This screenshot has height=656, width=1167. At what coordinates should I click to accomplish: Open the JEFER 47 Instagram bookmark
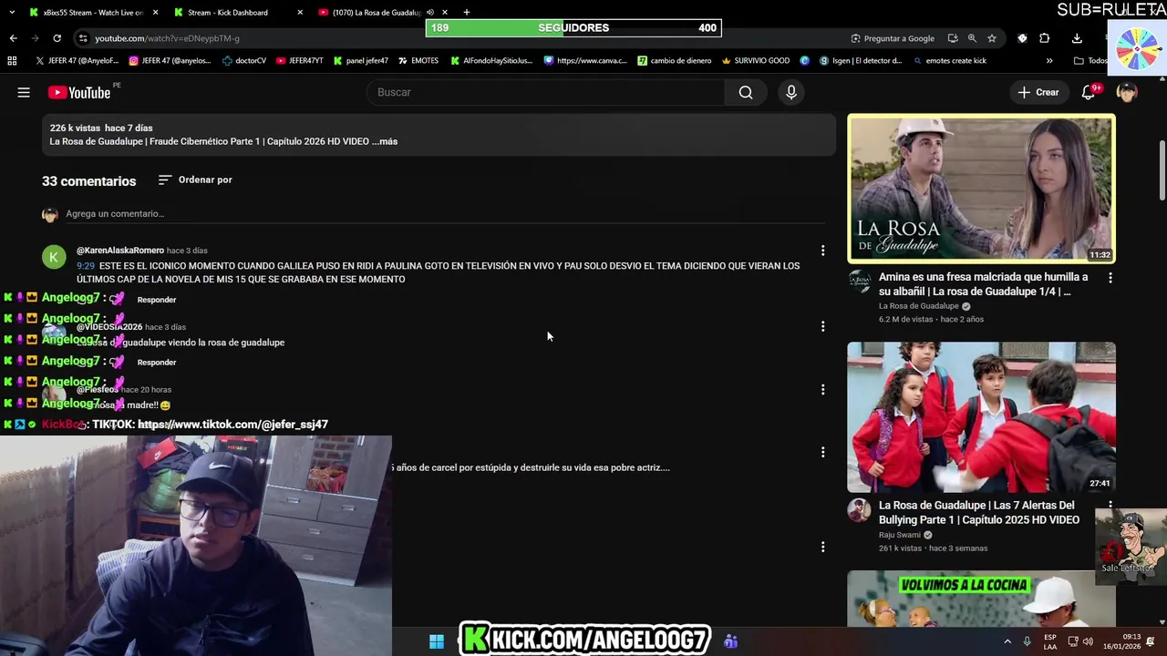tap(170, 61)
